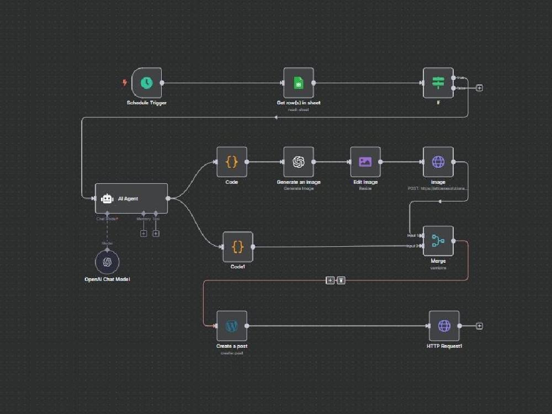
Task: Click the 'Code1' label text
Action: click(x=237, y=267)
